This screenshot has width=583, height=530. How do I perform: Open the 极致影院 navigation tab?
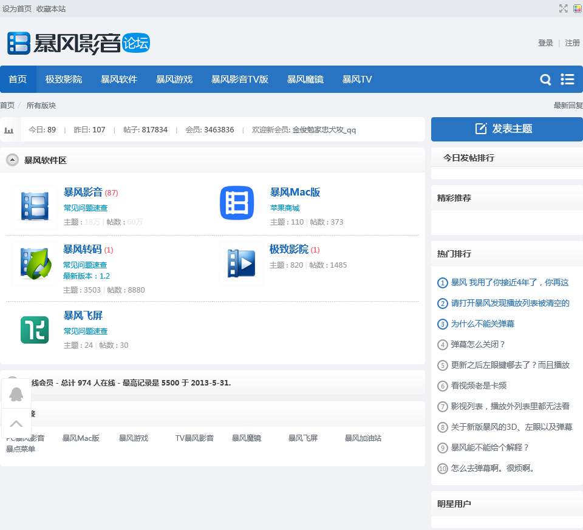tap(64, 80)
